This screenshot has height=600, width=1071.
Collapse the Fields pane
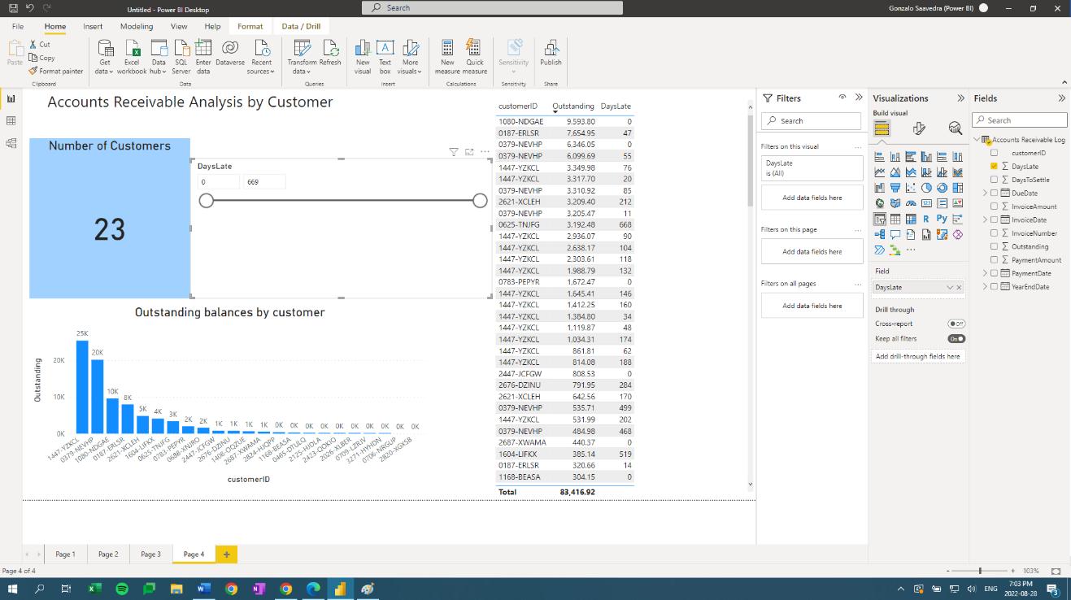coord(1061,98)
